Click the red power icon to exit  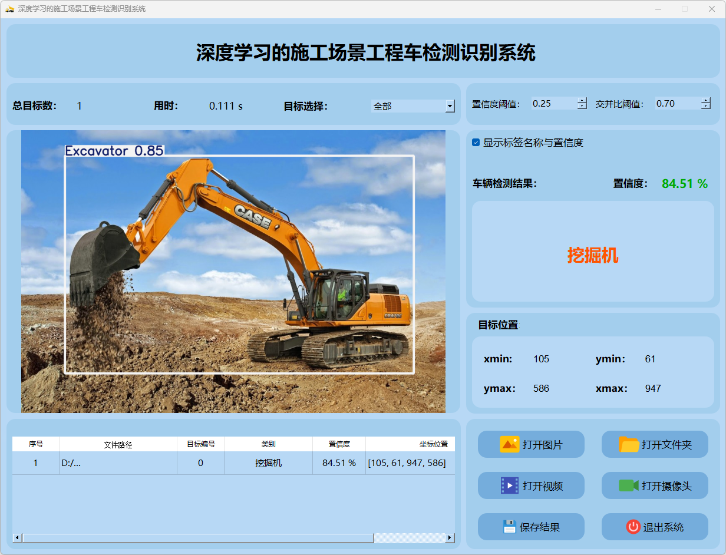[633, 527]
